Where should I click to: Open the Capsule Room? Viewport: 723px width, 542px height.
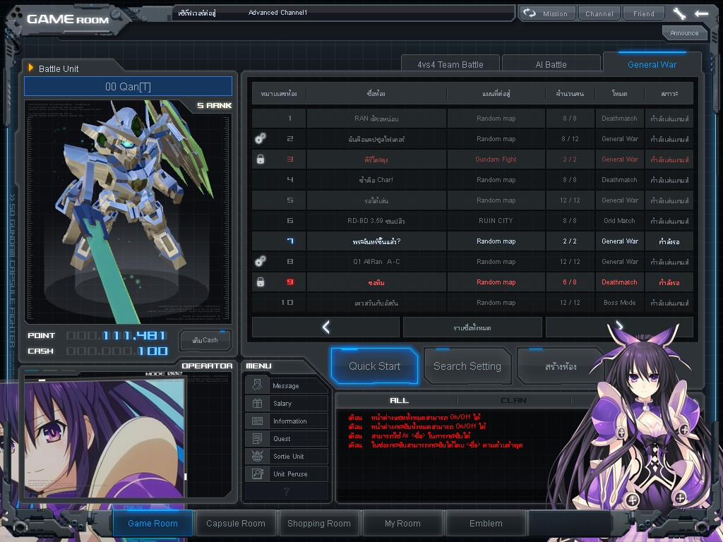pyautogui.click(x=236, y=523)
